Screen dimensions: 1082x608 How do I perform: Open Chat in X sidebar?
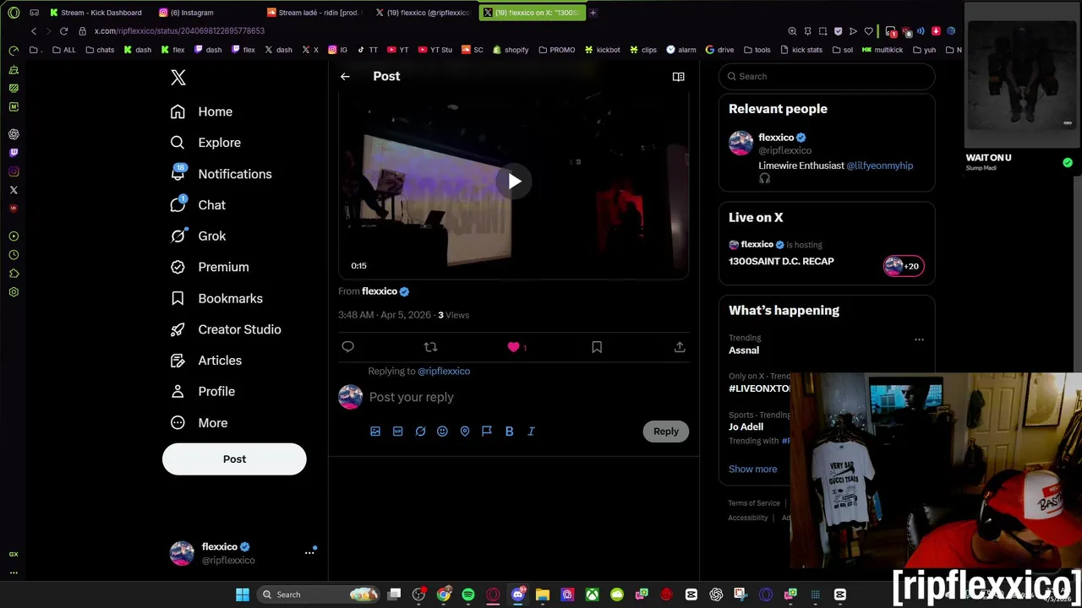tap(198, 205)
